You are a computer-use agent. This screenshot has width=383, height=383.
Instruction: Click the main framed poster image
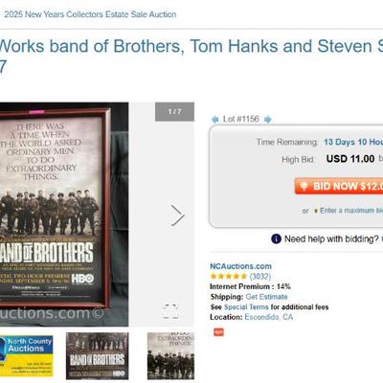[x=64, y=214]
